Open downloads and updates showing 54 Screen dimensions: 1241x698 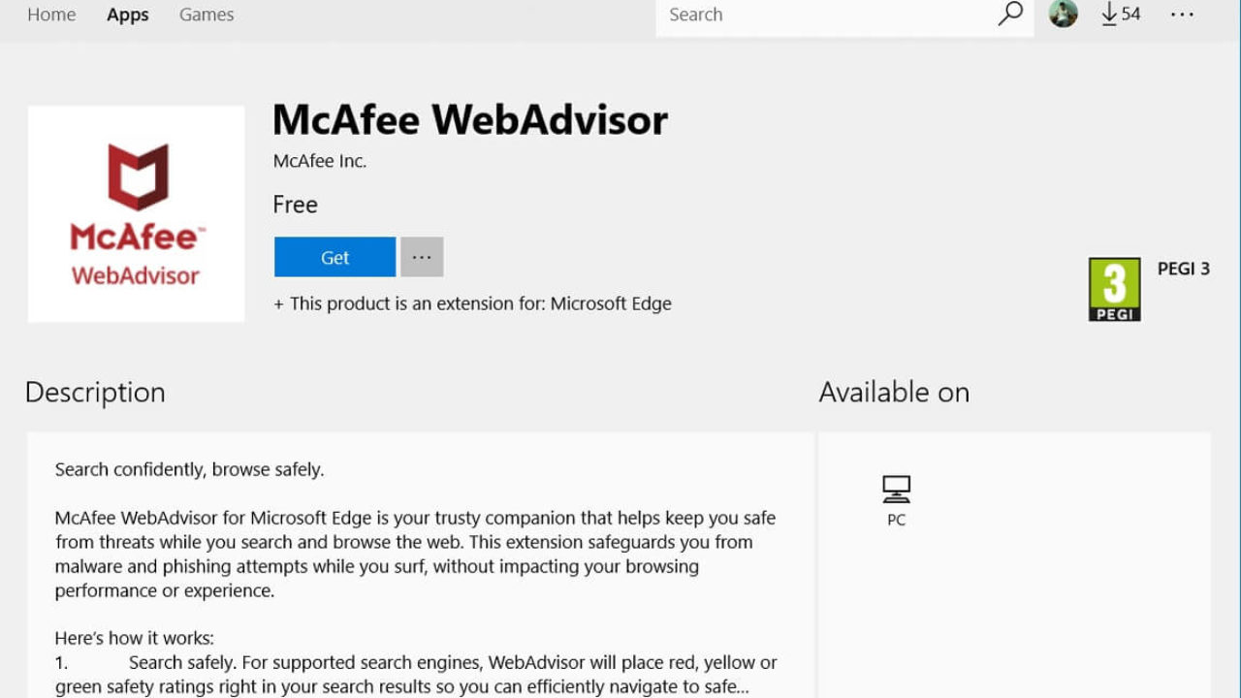1121,14
